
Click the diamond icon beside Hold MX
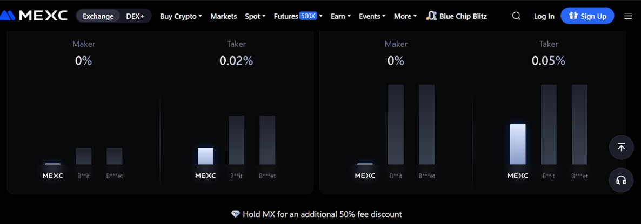(236, 214)
